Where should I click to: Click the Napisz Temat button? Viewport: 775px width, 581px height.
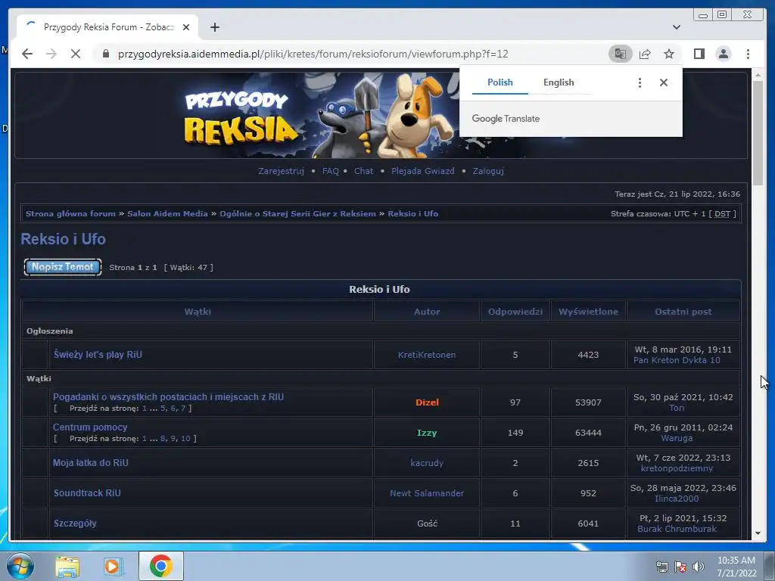63,267
